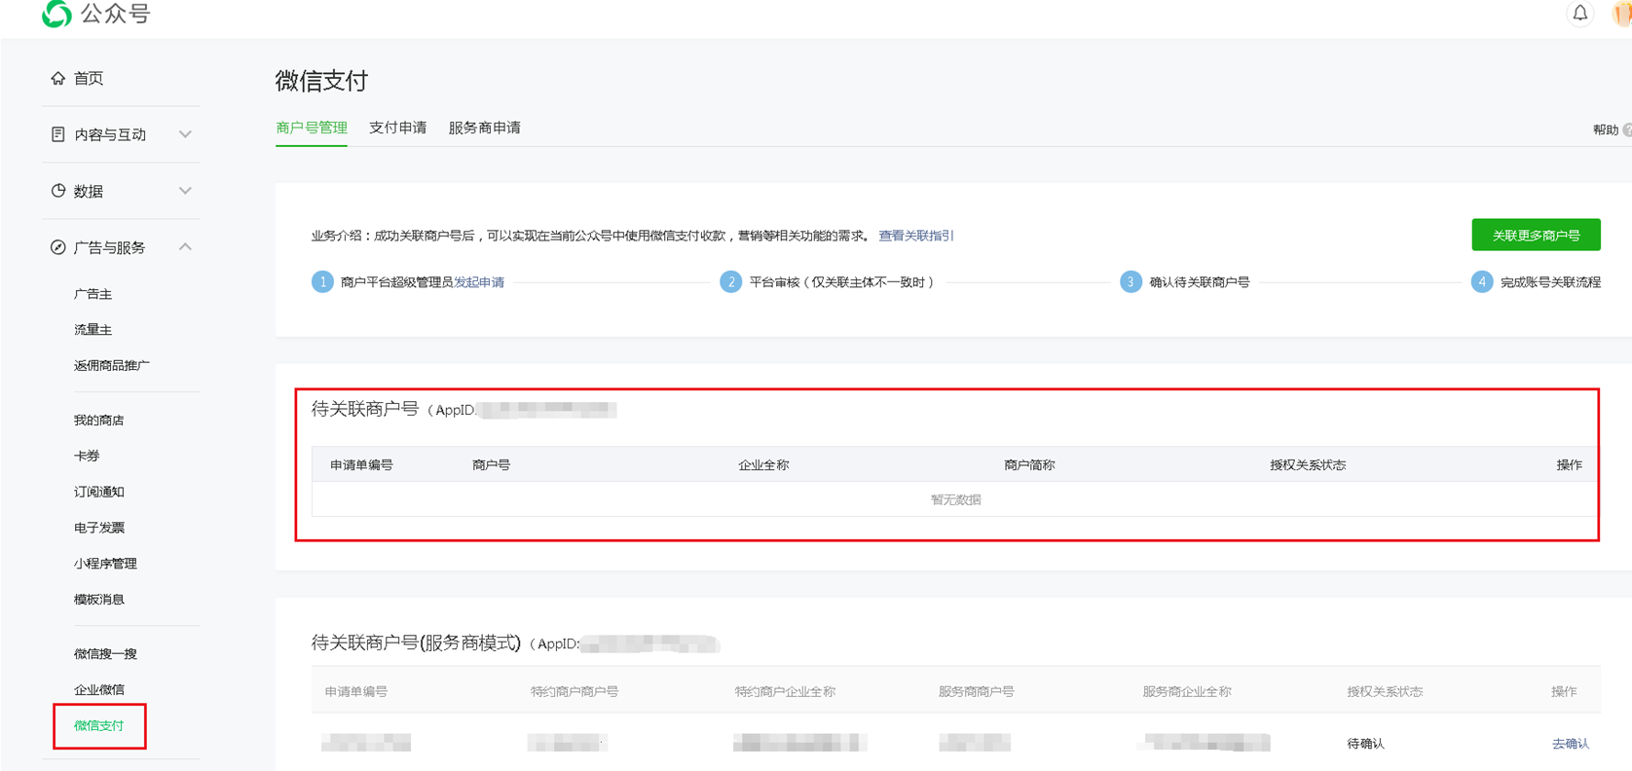Screen dimensions: 1632x771
Task: Open the notification bell
Action: 1579,14
